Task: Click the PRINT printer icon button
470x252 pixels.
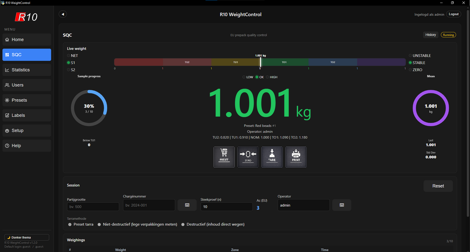Action: 296,157
